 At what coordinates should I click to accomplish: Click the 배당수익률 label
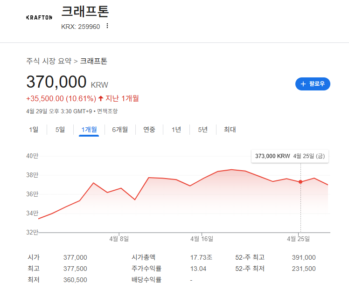[146, 280]
